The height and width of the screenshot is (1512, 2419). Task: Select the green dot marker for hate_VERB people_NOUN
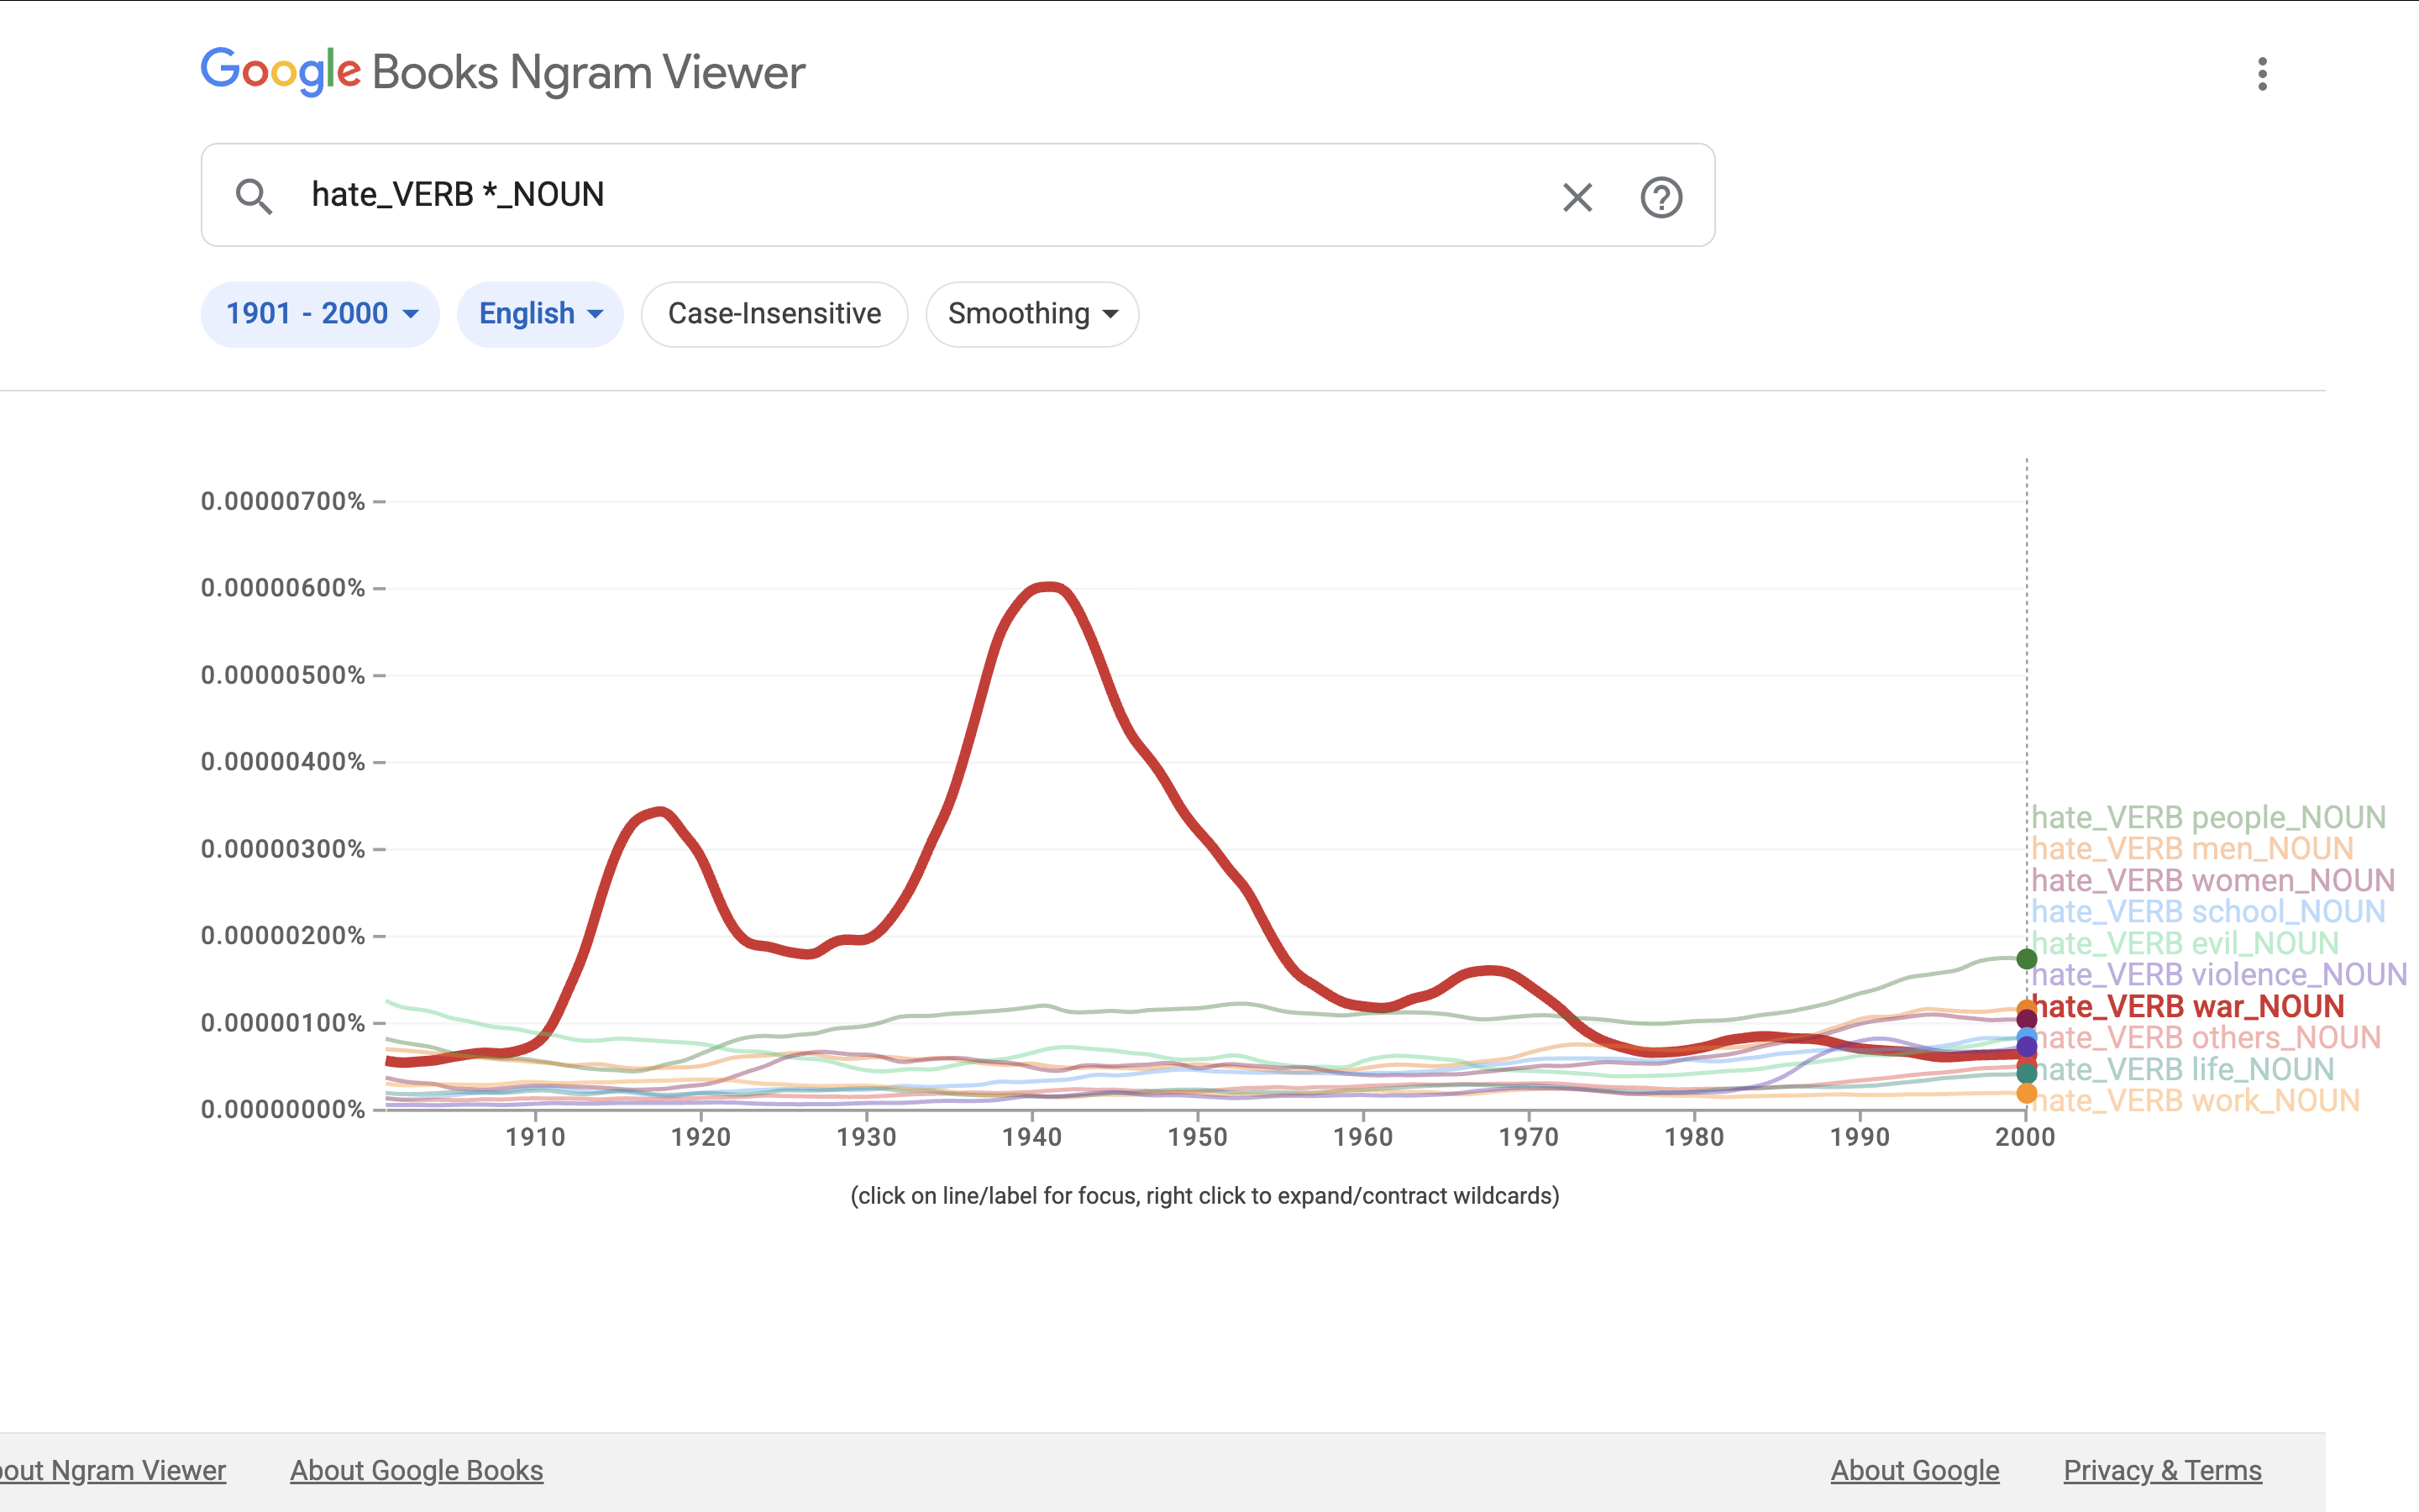2026,959
